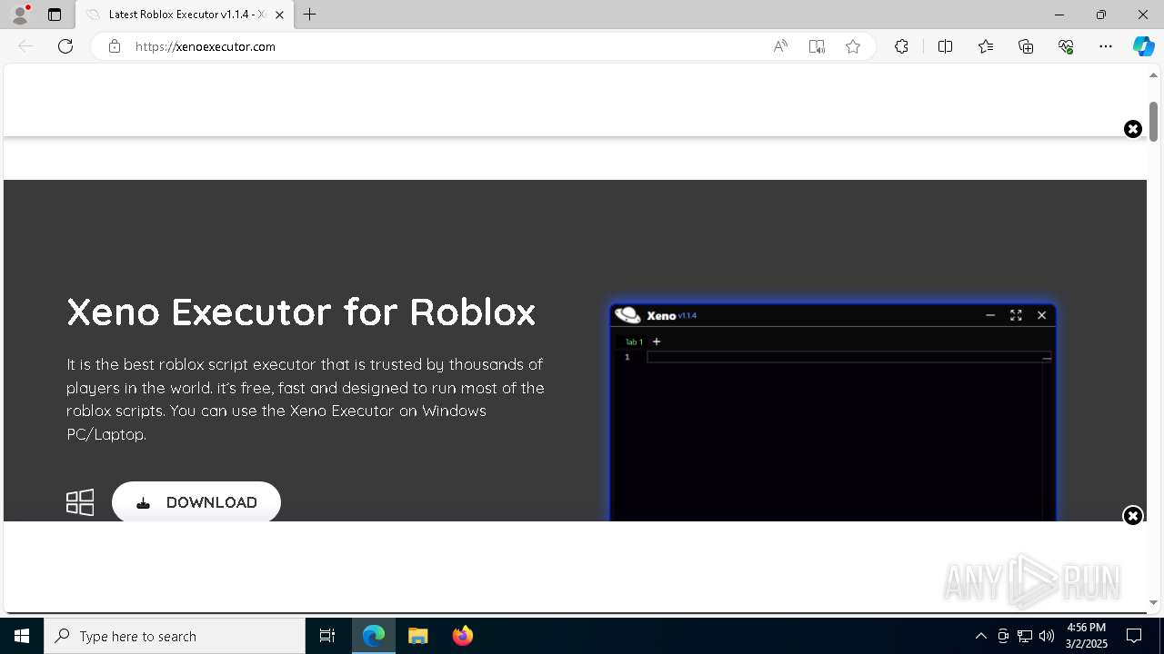Open Collections panel
This screenshot has height=654, width=1164.
tap(1026, 46)
